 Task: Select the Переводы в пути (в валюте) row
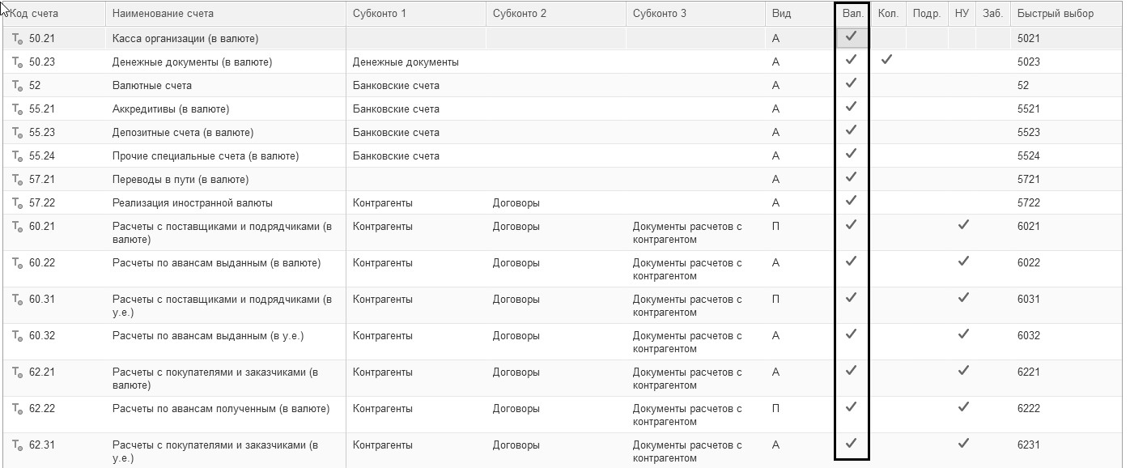tap(181, 180)
